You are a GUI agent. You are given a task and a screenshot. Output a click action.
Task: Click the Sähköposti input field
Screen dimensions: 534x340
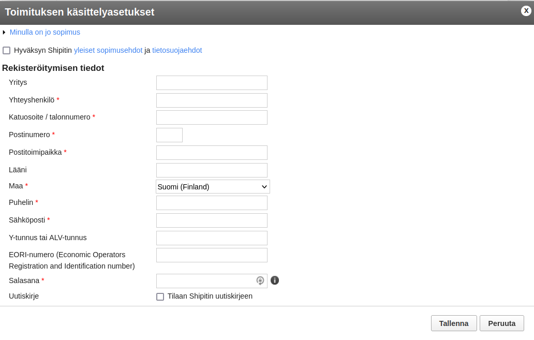click(x=212, y=220)
